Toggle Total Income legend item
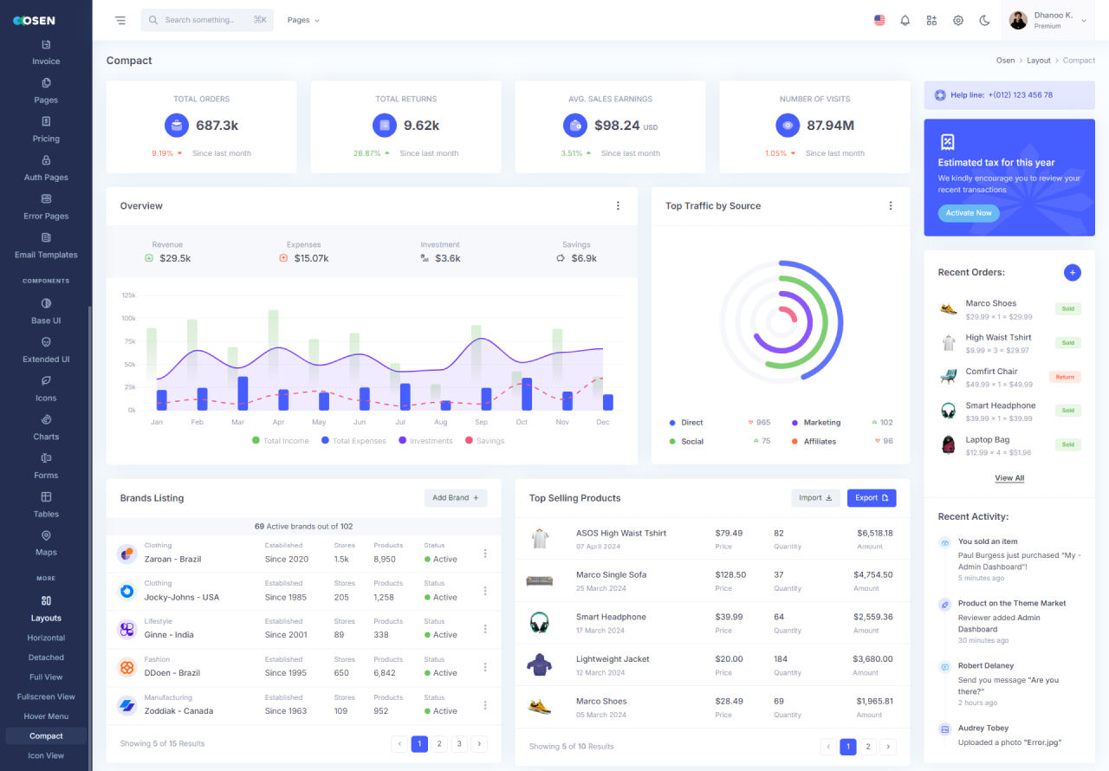Viewport: 1109px width, 771px height. point(280,441)
